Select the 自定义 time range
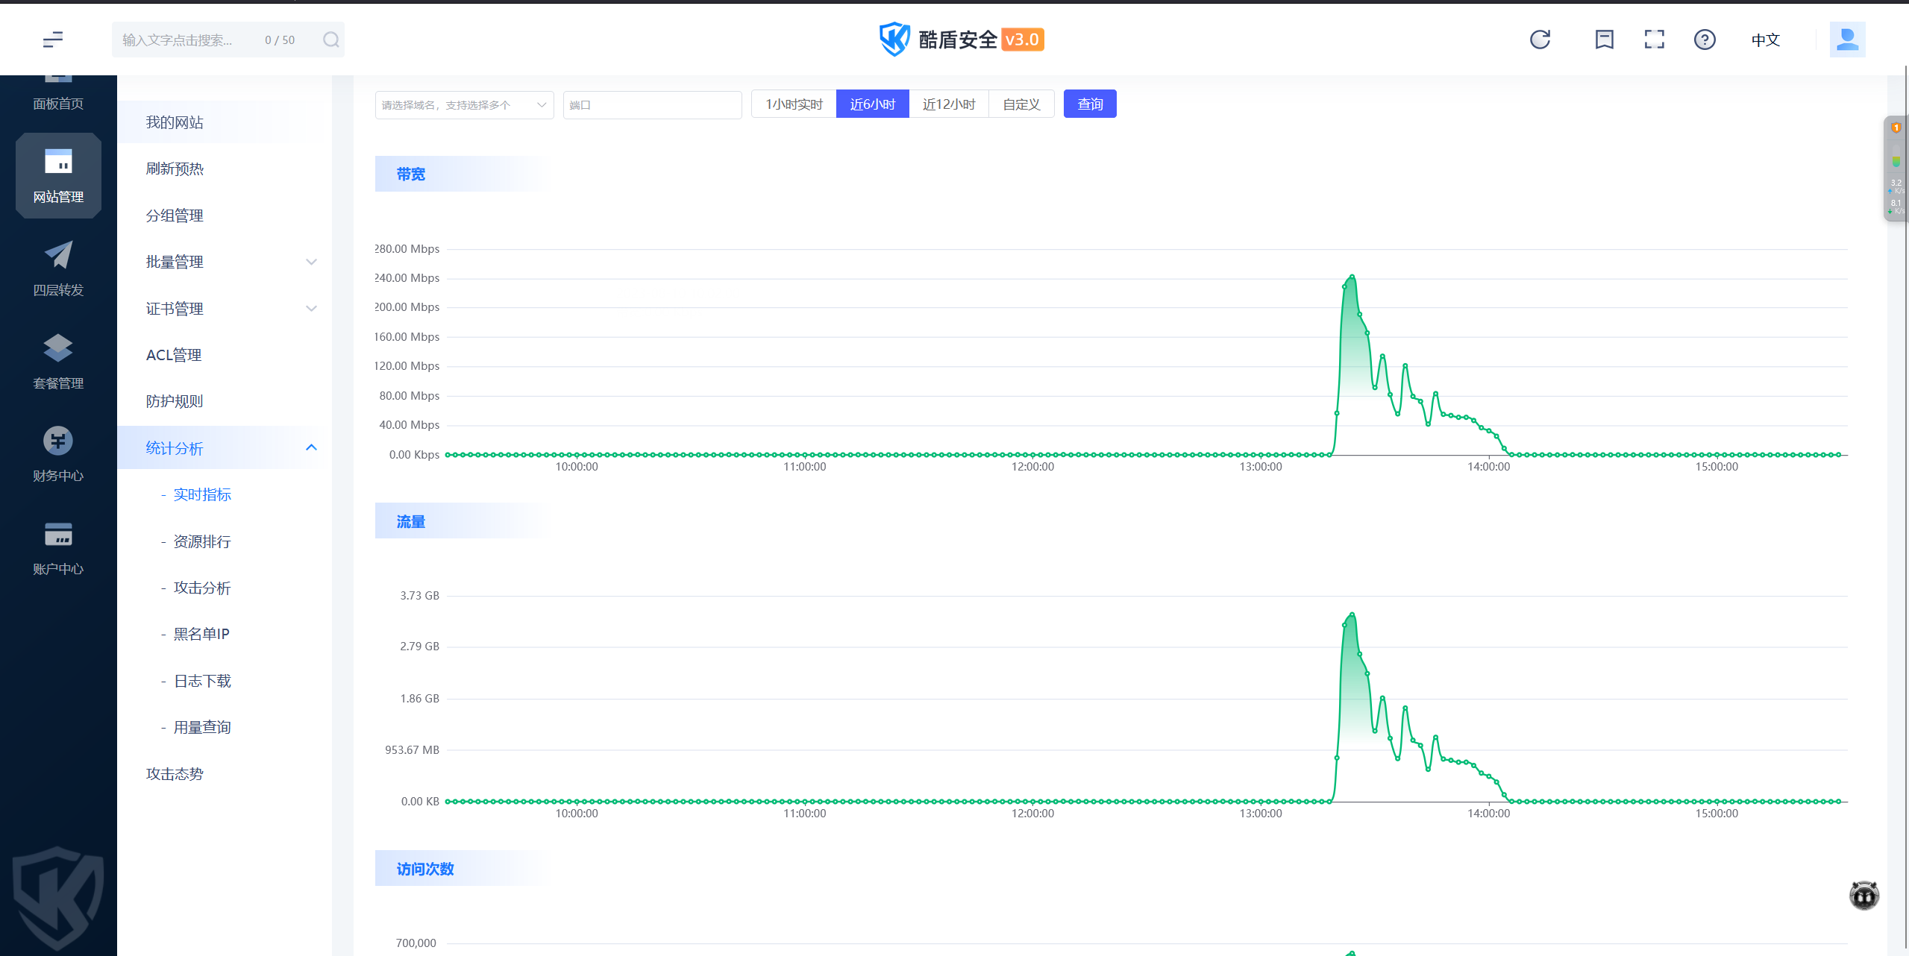The image size is (1909, 956). click(x=1021, y=104)
